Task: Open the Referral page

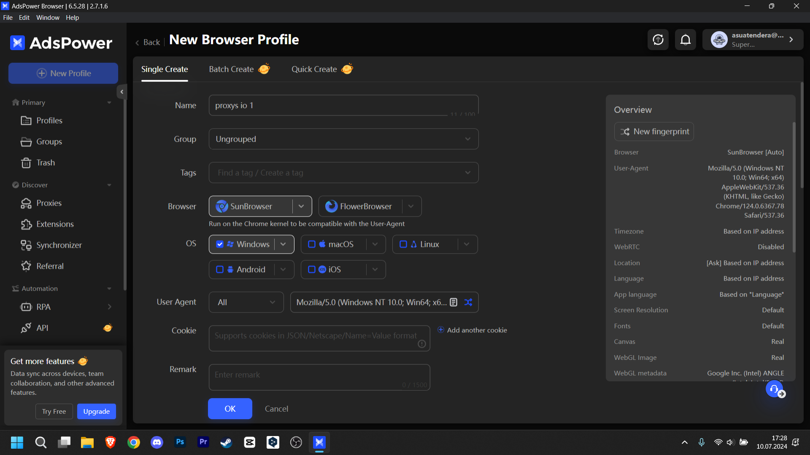Action: click(50, 266)
